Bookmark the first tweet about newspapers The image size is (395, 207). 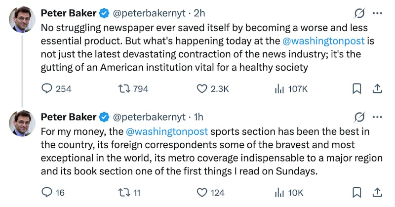coord(357,89)
